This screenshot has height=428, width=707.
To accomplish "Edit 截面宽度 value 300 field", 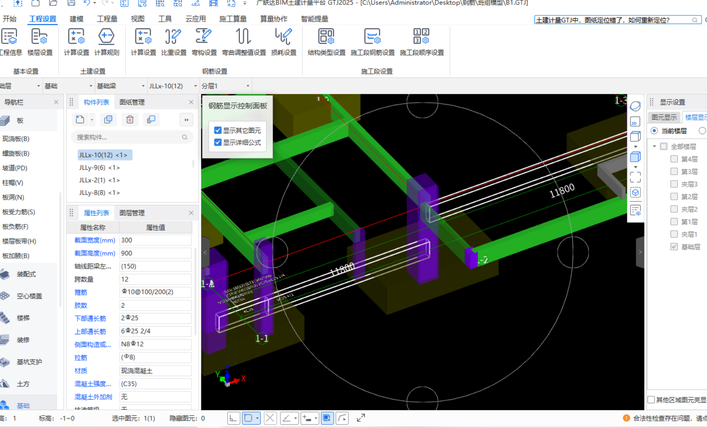I will pos(155,240).
